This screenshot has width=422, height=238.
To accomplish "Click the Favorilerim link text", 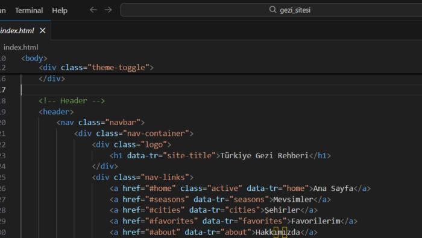I will tap(316, 221).
